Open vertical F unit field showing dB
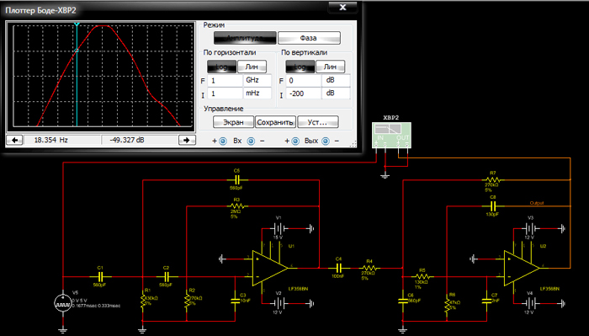 [x=336, y=81]
